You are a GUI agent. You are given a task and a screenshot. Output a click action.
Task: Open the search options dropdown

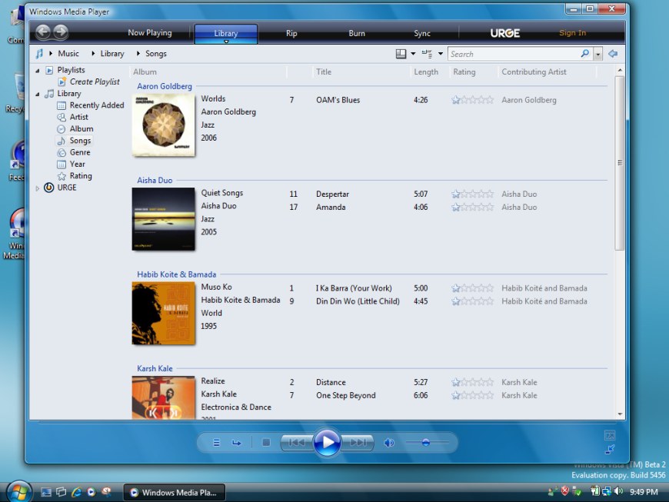(597, 54)
